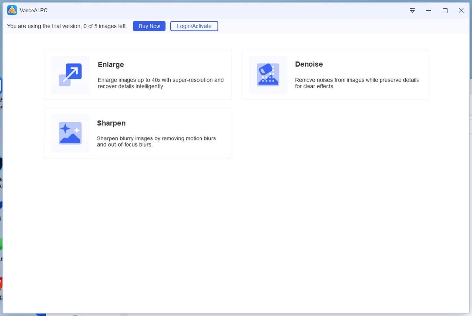The width and height of the screenshot is (472, 316).
Task: Close the VanceAI PC window
Action: tap(461, 11)
